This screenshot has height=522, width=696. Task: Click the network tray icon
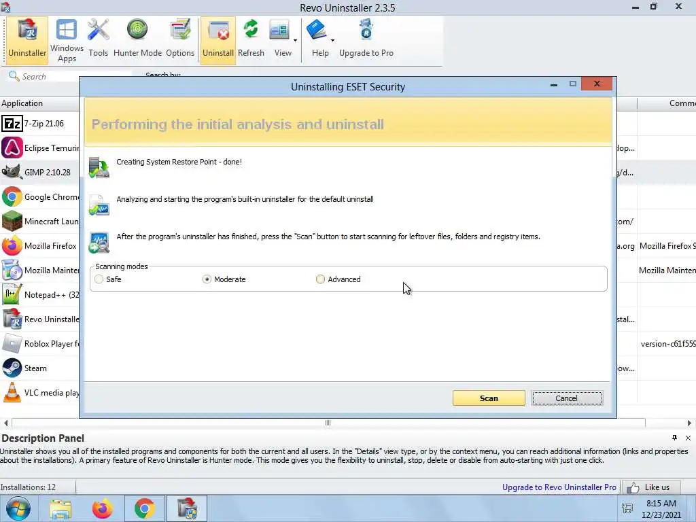[x=627, y=508]
